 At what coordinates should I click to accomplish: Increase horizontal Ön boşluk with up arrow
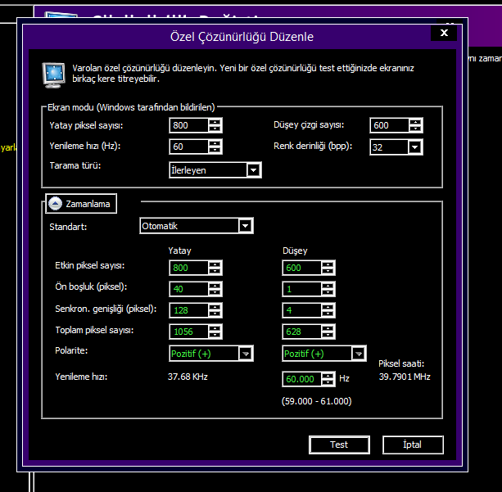[x=215, y=285]
